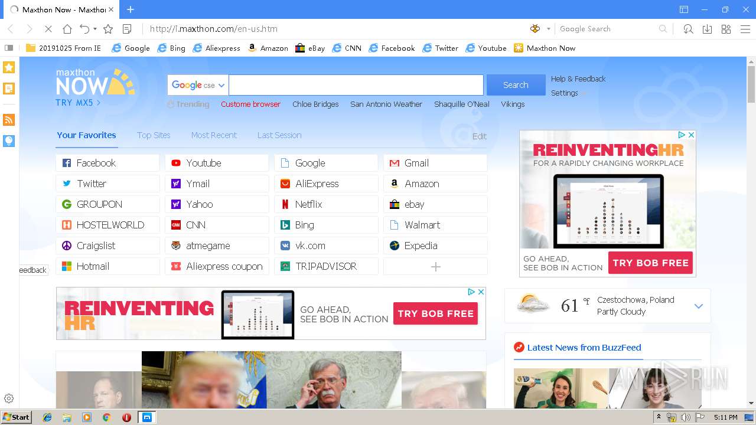Open Opera from the taskbar
756x425 pixels.
[126, 417]
